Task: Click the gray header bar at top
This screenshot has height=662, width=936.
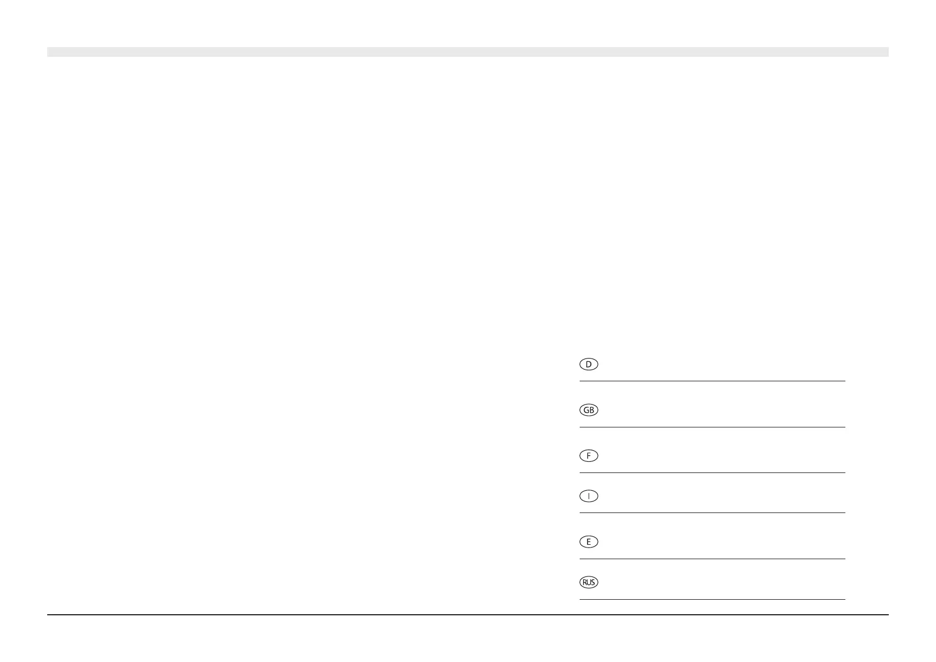Action: click(x=468, y=52)
